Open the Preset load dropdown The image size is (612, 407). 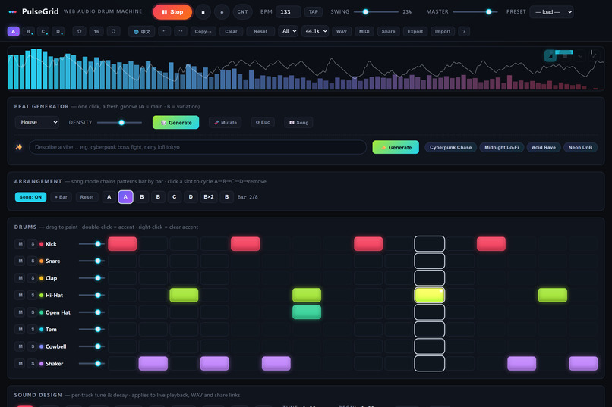[551, 12]
